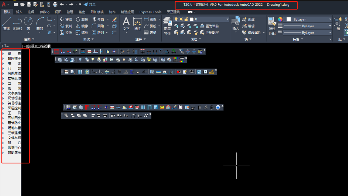
Task: Click the 创建 (Create block) button
Action: [x=249, y=19]
